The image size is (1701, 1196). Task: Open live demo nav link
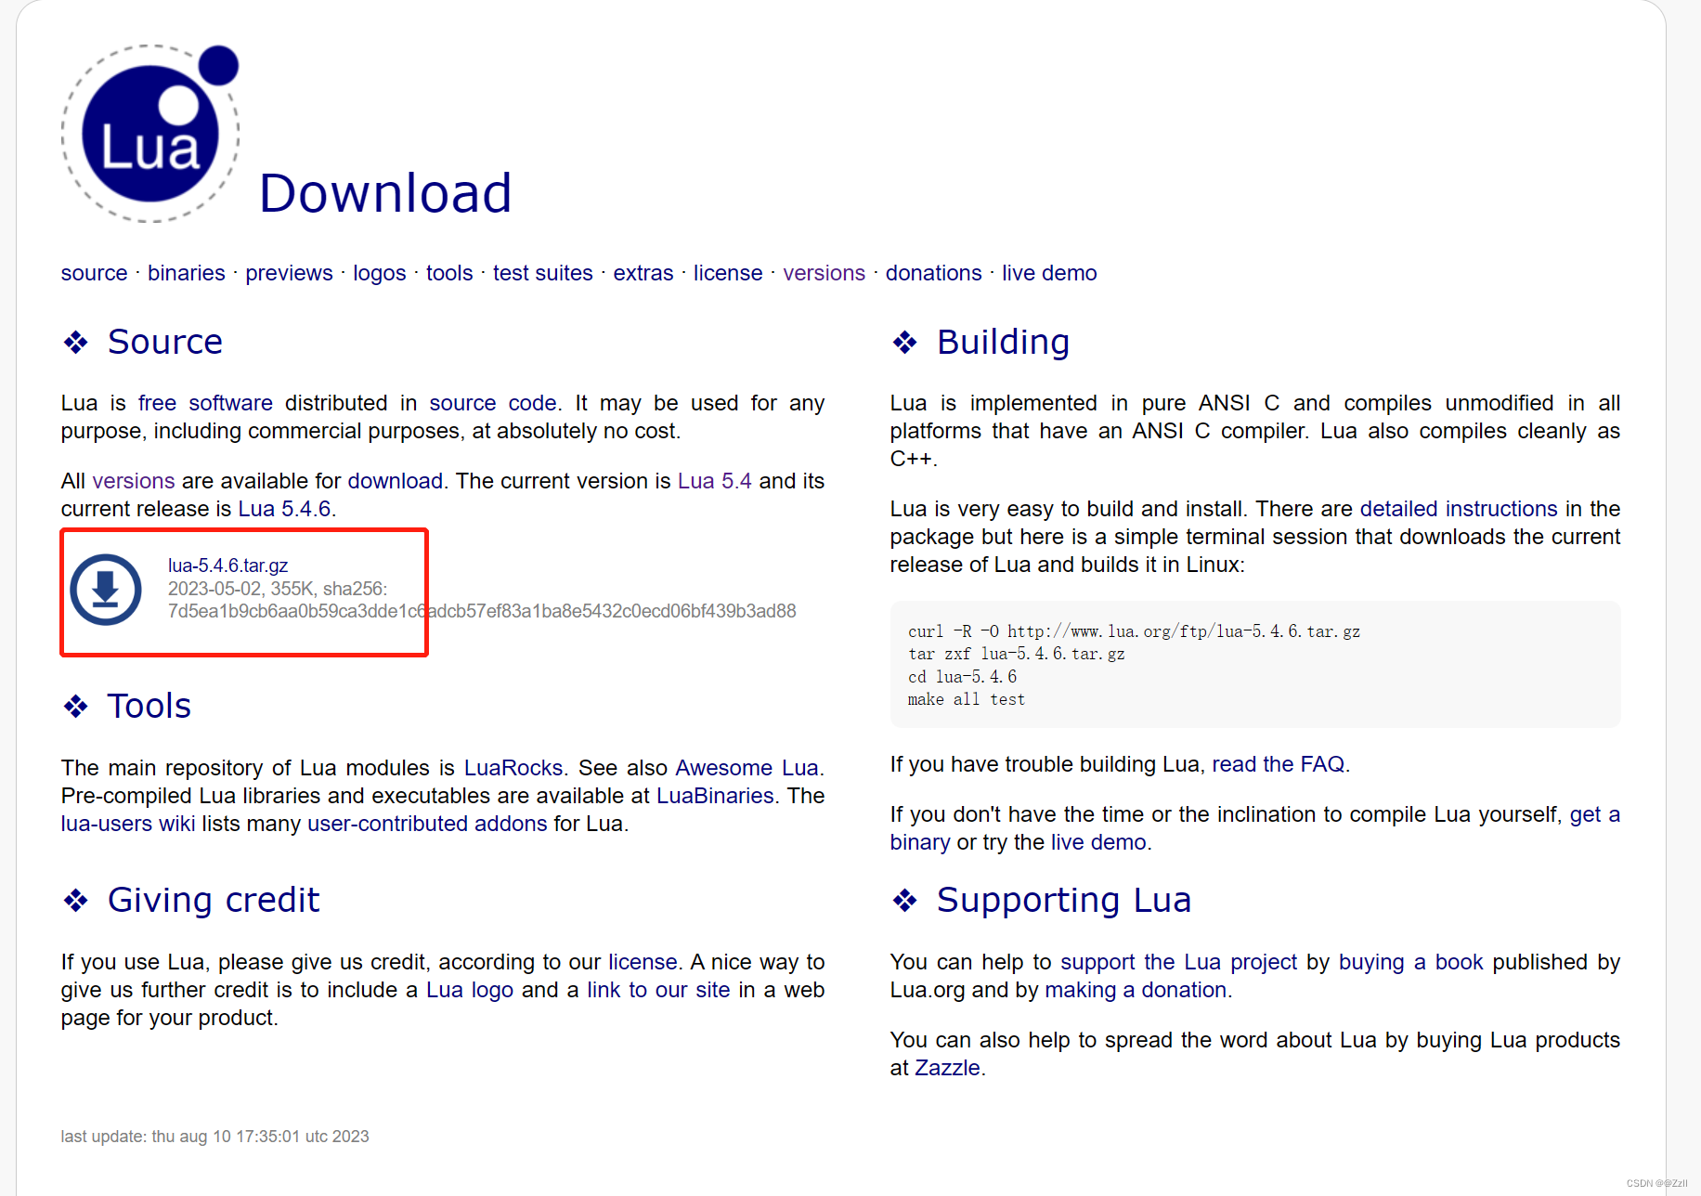tap(1049, 273)
